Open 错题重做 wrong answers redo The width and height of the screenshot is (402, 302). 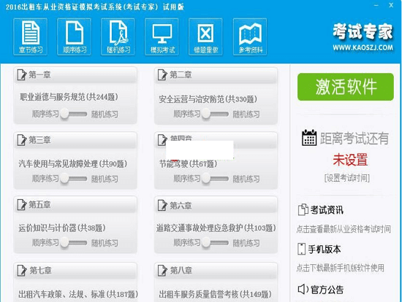(x=205, y=37)
